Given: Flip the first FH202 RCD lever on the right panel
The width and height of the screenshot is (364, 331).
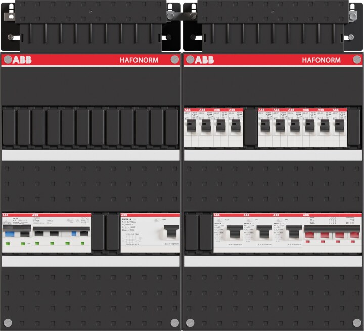Looking at the screenshot, I should 235,232.
